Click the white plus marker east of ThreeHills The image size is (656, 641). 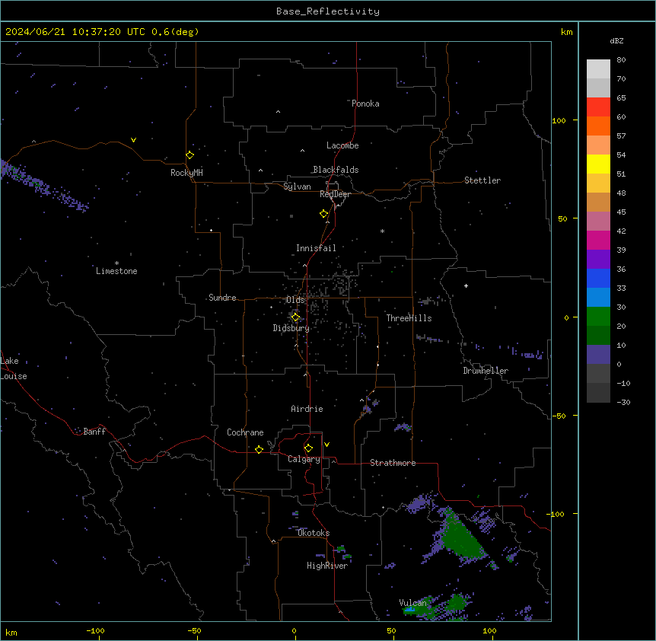click(x=466, y=285)
